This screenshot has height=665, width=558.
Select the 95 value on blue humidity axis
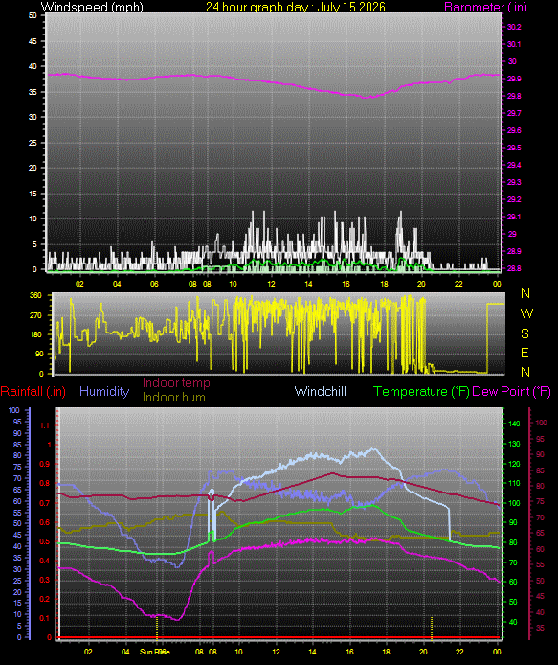(17, 422)
